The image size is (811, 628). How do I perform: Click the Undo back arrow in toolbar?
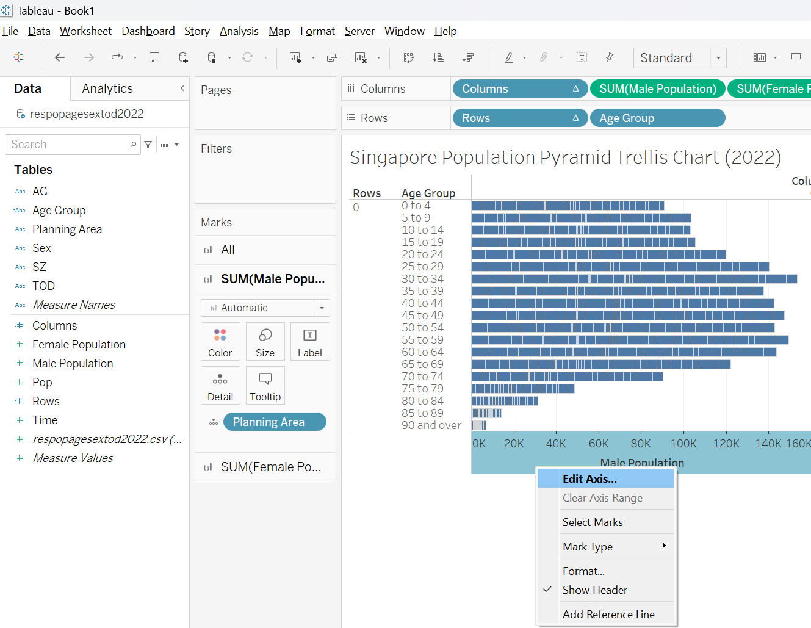point(60,57)
